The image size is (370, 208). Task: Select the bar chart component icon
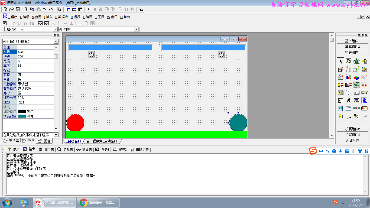tap(348, 77)
